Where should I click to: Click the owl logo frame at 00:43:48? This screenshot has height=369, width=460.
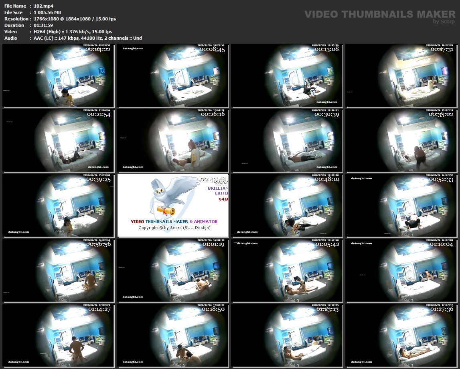[x=172, y=205]
